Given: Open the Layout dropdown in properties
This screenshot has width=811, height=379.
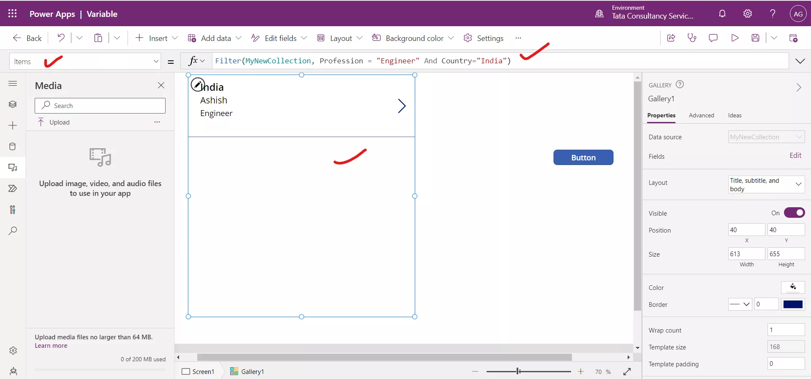Looking at the screenshot, I should [x=766, y=184].
